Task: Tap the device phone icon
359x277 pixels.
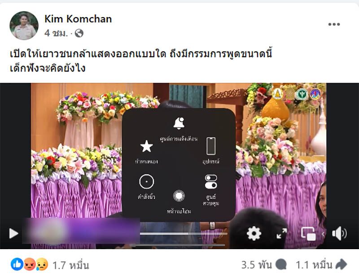Action: (x=211, y=146)
